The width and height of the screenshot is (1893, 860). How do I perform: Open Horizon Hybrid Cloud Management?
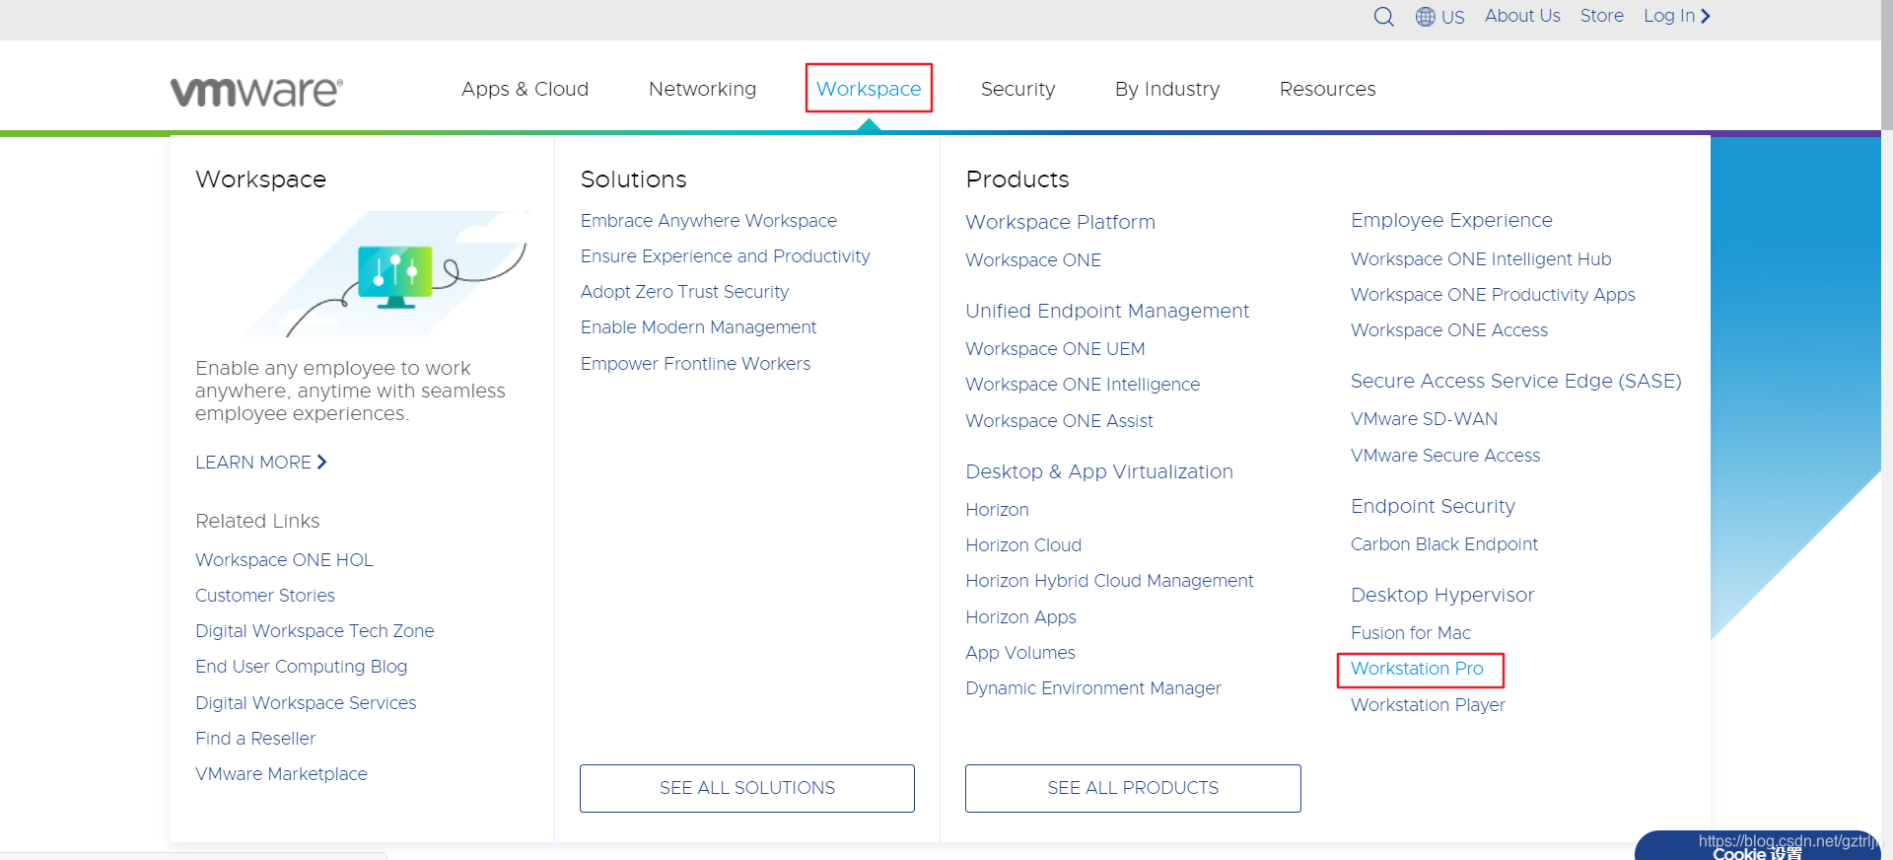(x=1109, y=580)
